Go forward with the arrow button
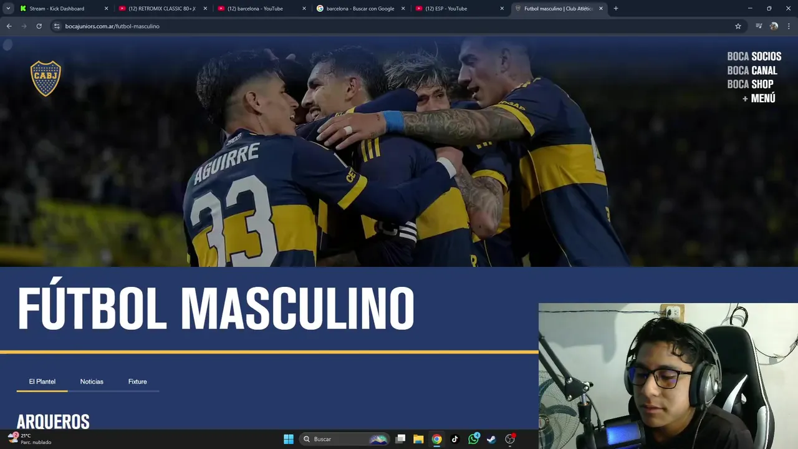Image resolution: width=798 pixels, height=449 pixels. (24, 26)
